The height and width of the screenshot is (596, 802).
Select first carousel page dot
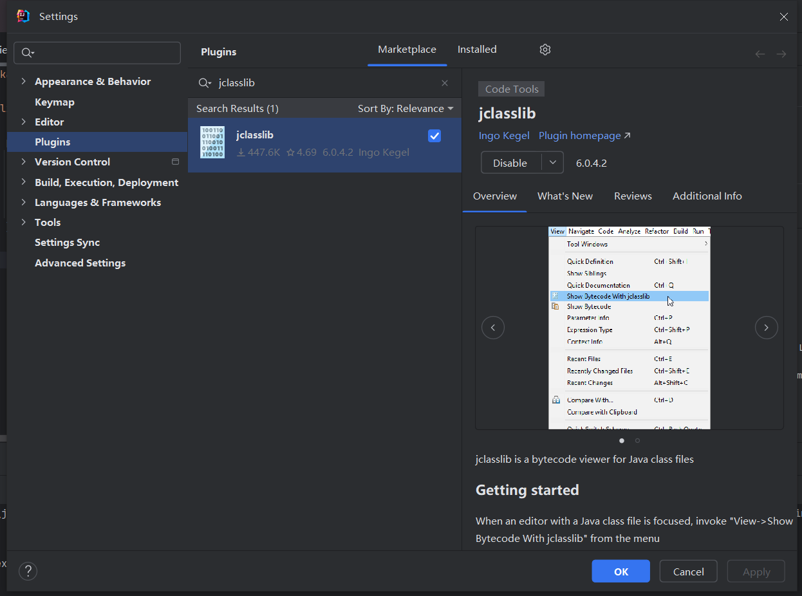(x=622, y=441)
